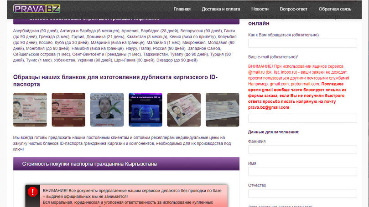
Task: Click the e-mail input below the red warning
Action: (x=302, y=118)
